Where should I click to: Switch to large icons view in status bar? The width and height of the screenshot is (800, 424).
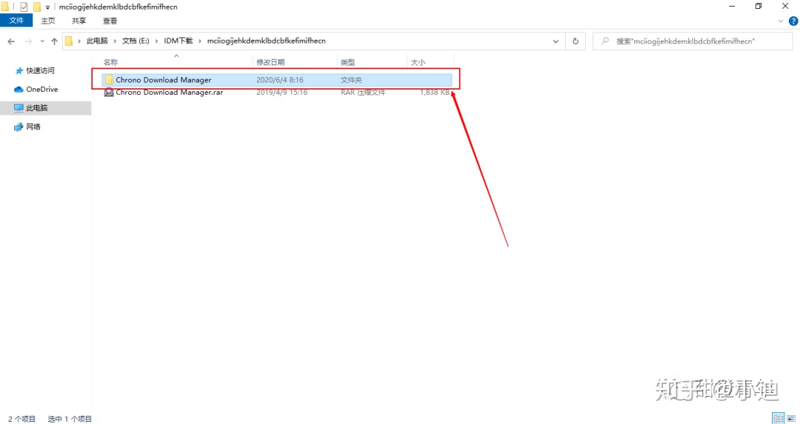(x=791, y=418)
